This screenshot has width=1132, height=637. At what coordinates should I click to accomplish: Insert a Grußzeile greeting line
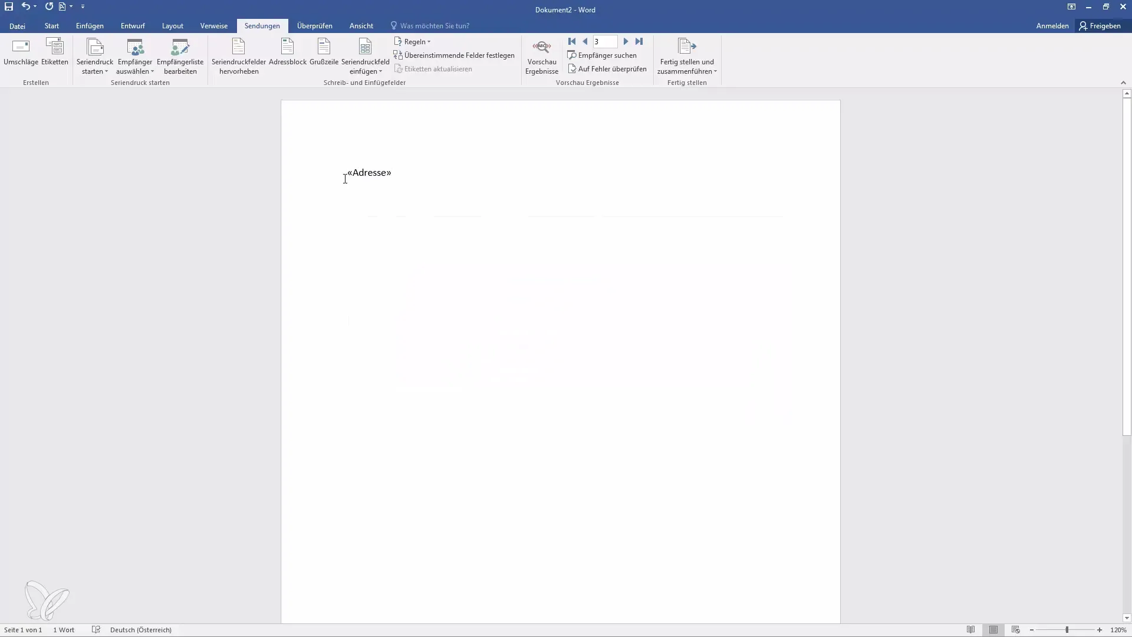coord(324,51)
